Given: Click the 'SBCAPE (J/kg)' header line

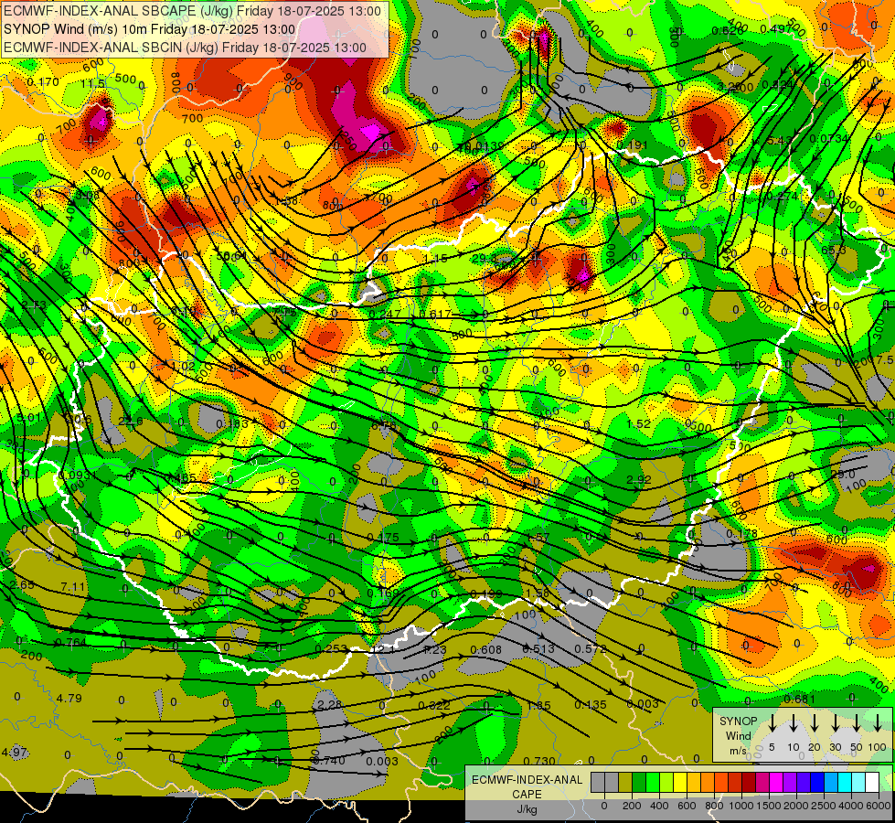Looking at the screenshot, I should point(192,11).
